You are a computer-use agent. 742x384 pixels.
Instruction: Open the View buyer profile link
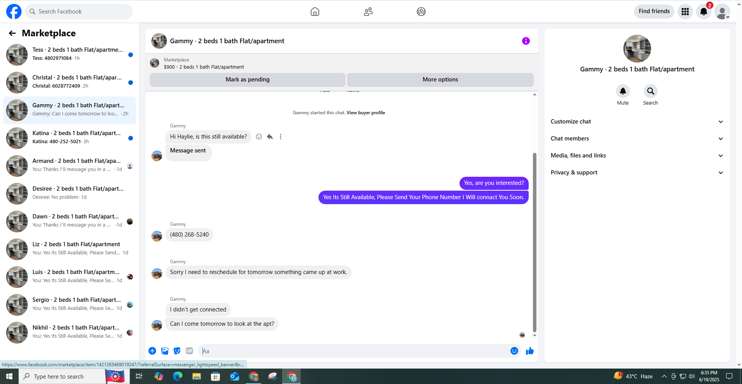(366, 113)
